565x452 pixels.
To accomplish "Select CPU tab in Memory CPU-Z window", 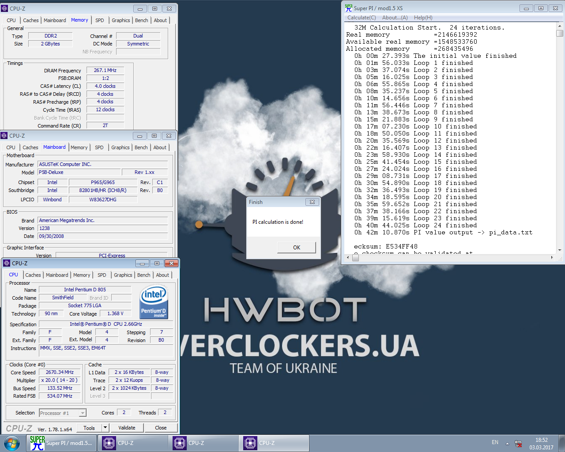I will pos(11,20).
